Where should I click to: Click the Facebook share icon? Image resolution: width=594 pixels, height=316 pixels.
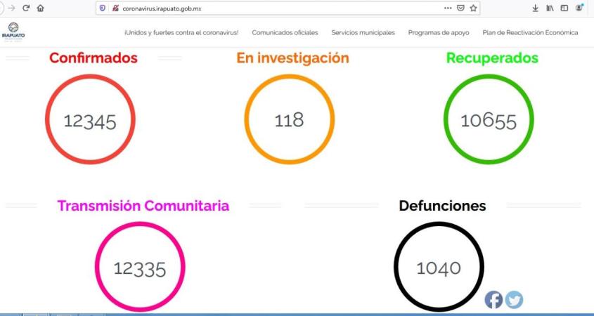click(494, 300)
